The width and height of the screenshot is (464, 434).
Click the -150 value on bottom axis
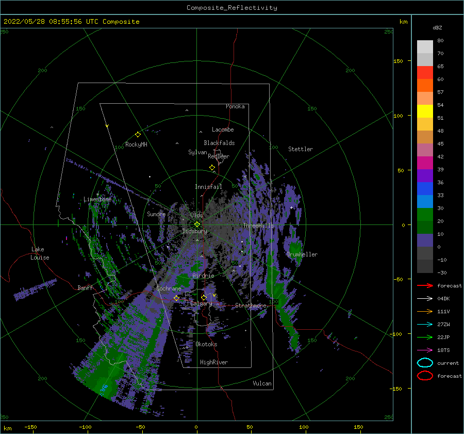click(x=30, y=427)
